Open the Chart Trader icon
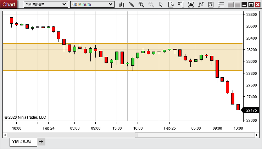262x149 pixels. pyautogui.click(x=181, y=5)
